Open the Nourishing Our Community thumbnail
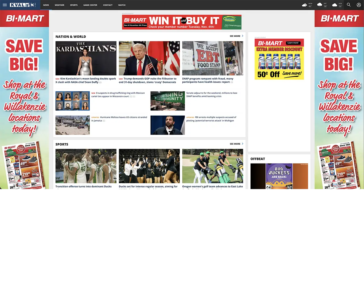 168,101
